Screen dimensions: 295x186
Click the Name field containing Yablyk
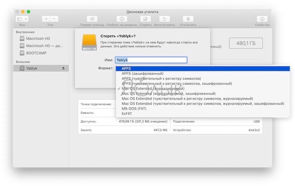click(151, 60)
